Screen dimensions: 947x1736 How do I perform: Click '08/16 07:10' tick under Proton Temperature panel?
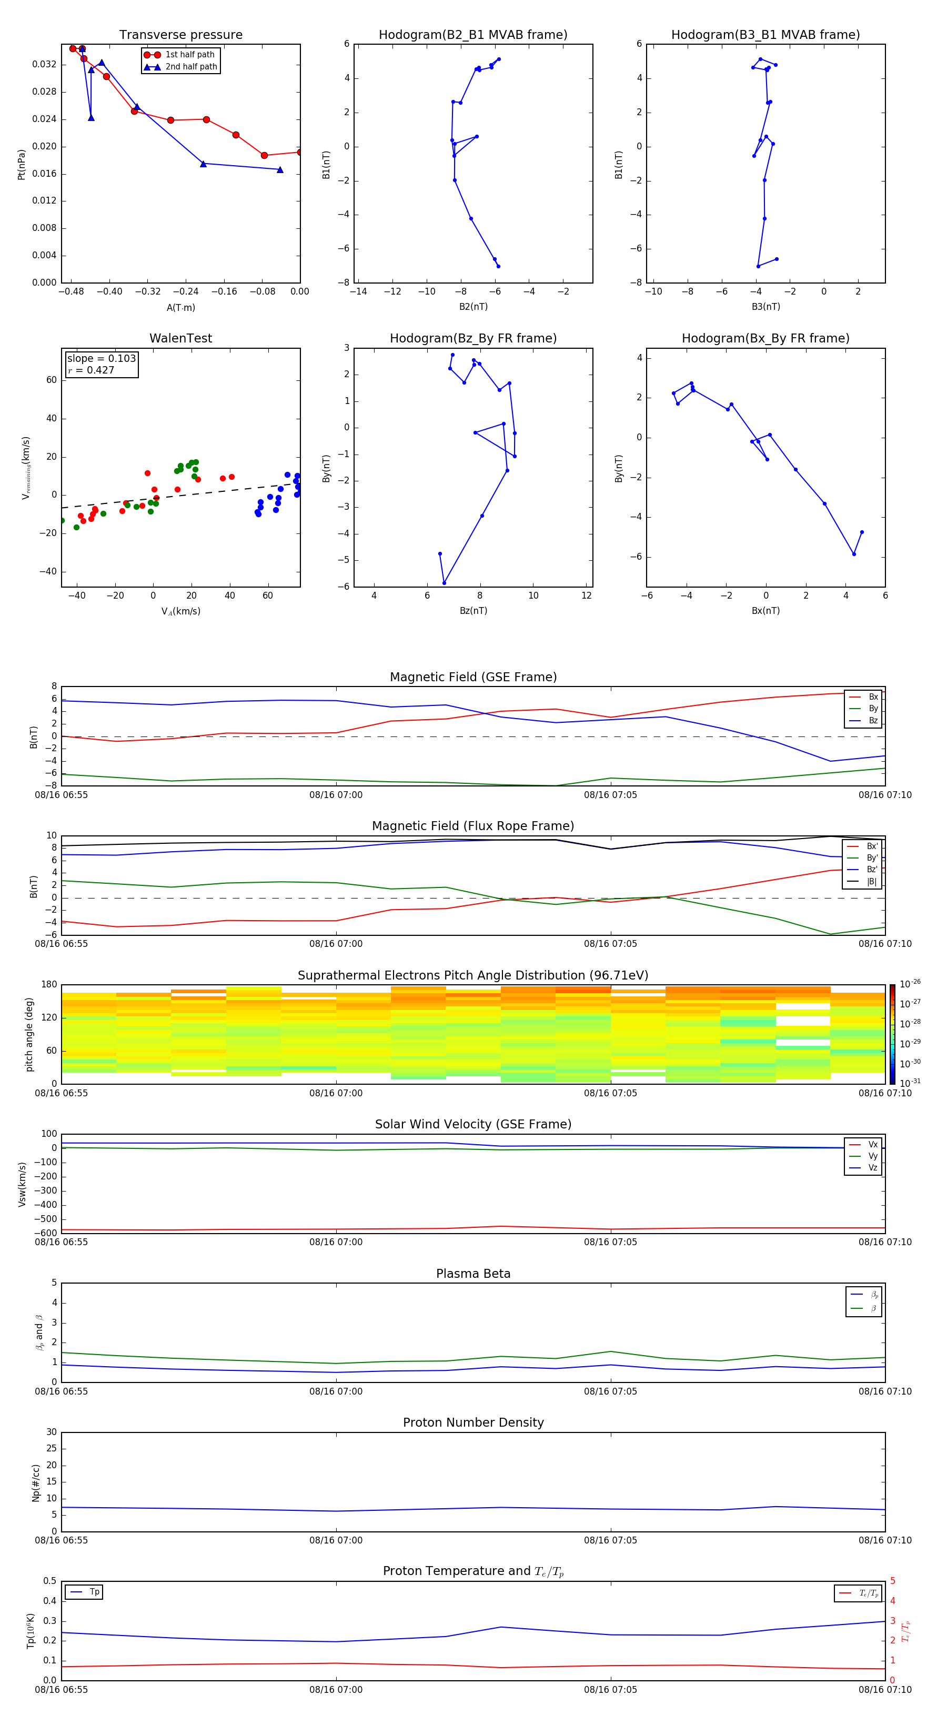[x=885, y=1690]
